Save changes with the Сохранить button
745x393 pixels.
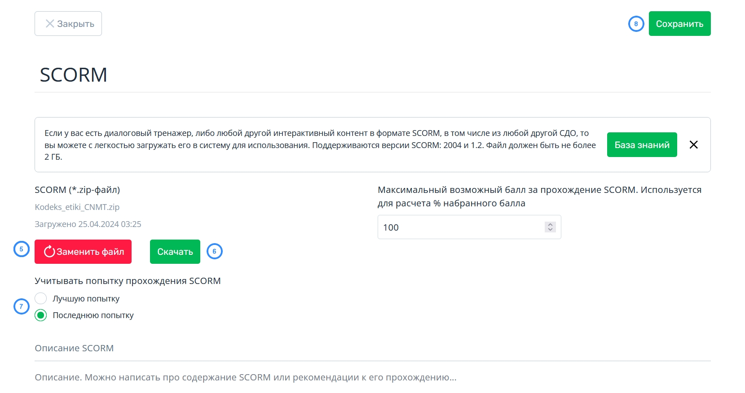(x=679, y=24)
